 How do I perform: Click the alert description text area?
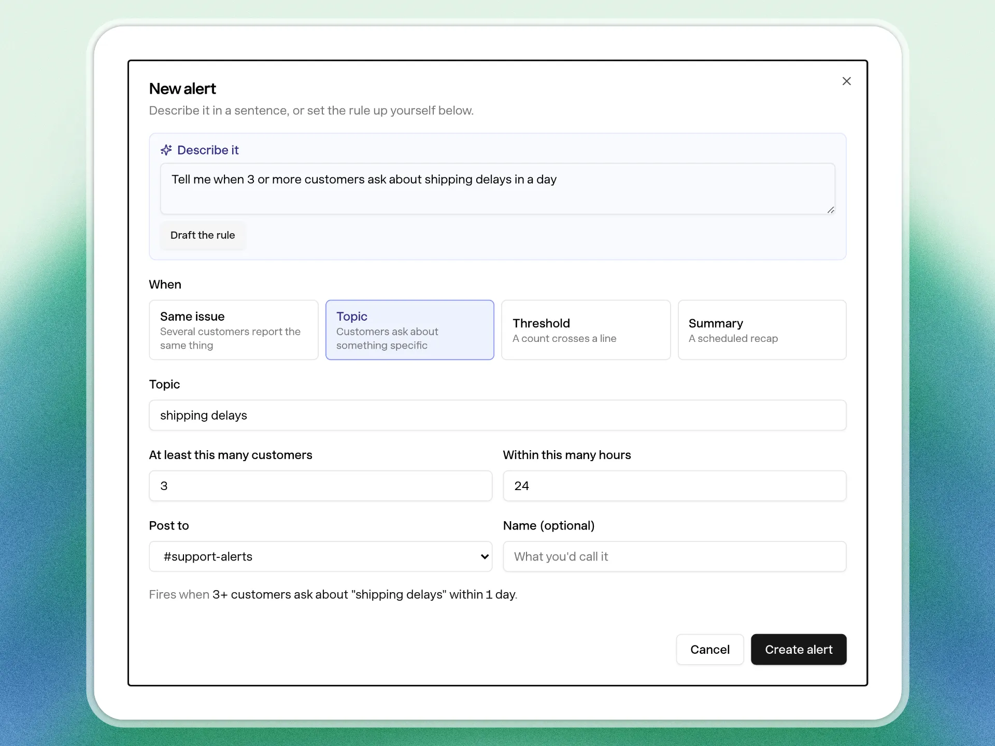click(x=497, y=189)
